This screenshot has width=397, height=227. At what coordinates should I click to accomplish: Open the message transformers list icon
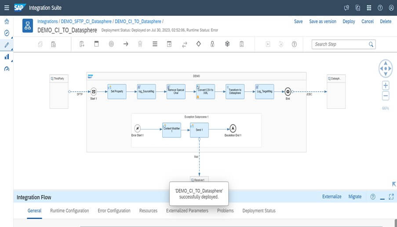tap(155, 44)
